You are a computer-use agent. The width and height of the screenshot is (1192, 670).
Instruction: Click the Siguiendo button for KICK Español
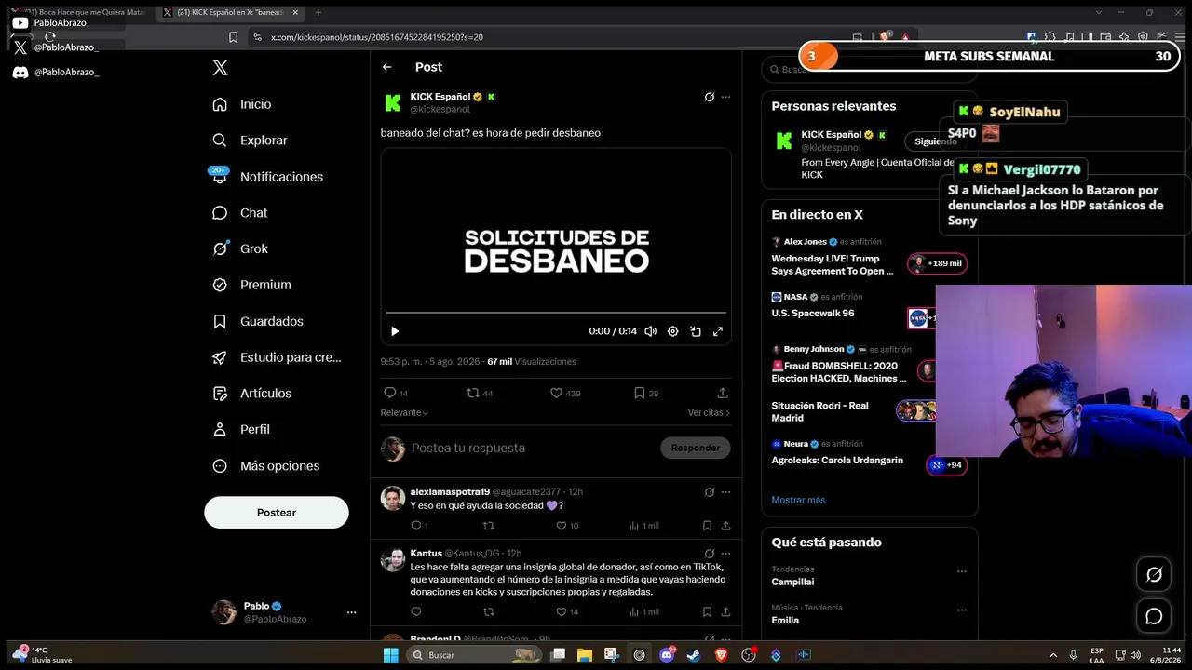(935, 141)
